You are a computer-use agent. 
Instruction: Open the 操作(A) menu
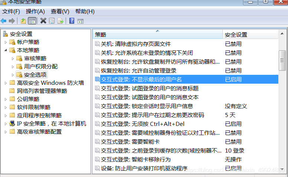[x=35, y=11]
